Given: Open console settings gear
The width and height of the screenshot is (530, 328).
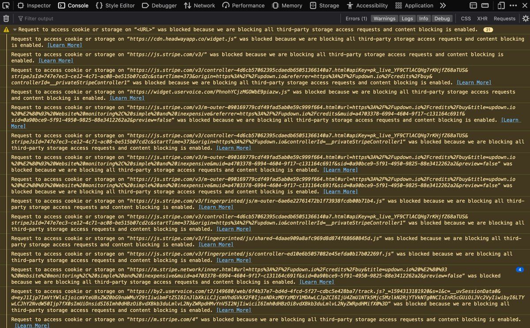Looking at the screenshot, I should (x=525, y=19).
